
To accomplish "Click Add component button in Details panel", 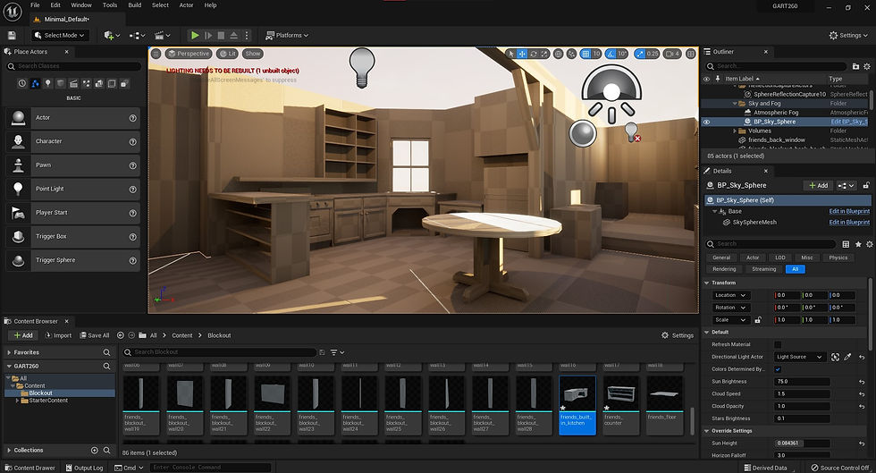I will coord(819,186).
